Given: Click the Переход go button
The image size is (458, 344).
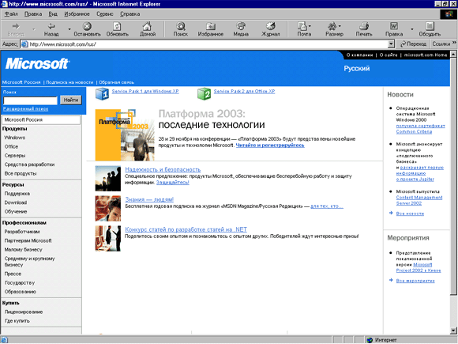Looking at the screenshot, I should (413, 43).
